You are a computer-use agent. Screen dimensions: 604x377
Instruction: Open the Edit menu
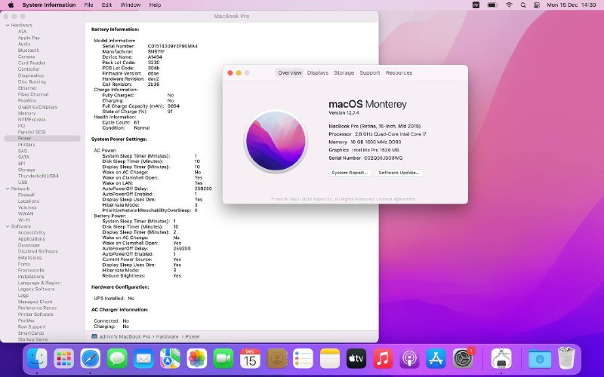[106, 5]
